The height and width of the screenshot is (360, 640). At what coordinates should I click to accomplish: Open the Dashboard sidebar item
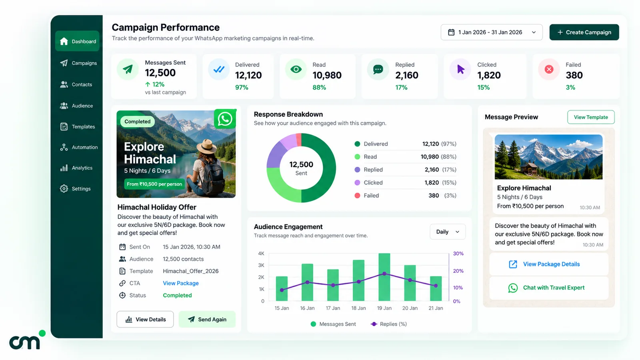click(x=77, y=41)
